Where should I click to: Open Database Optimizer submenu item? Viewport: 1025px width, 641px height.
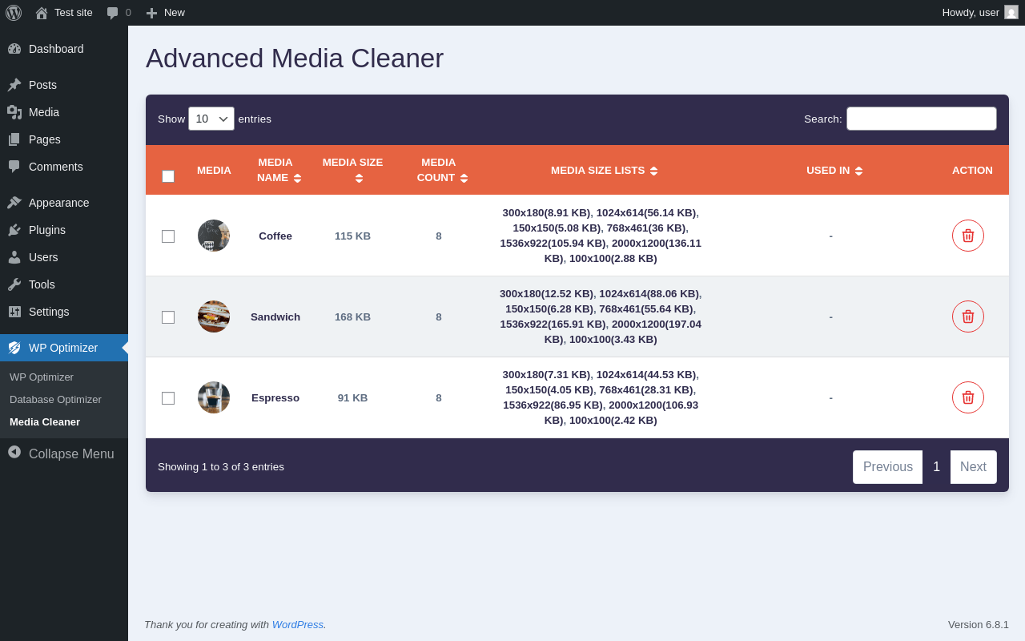pyautogui.click(x=55, y=399)
